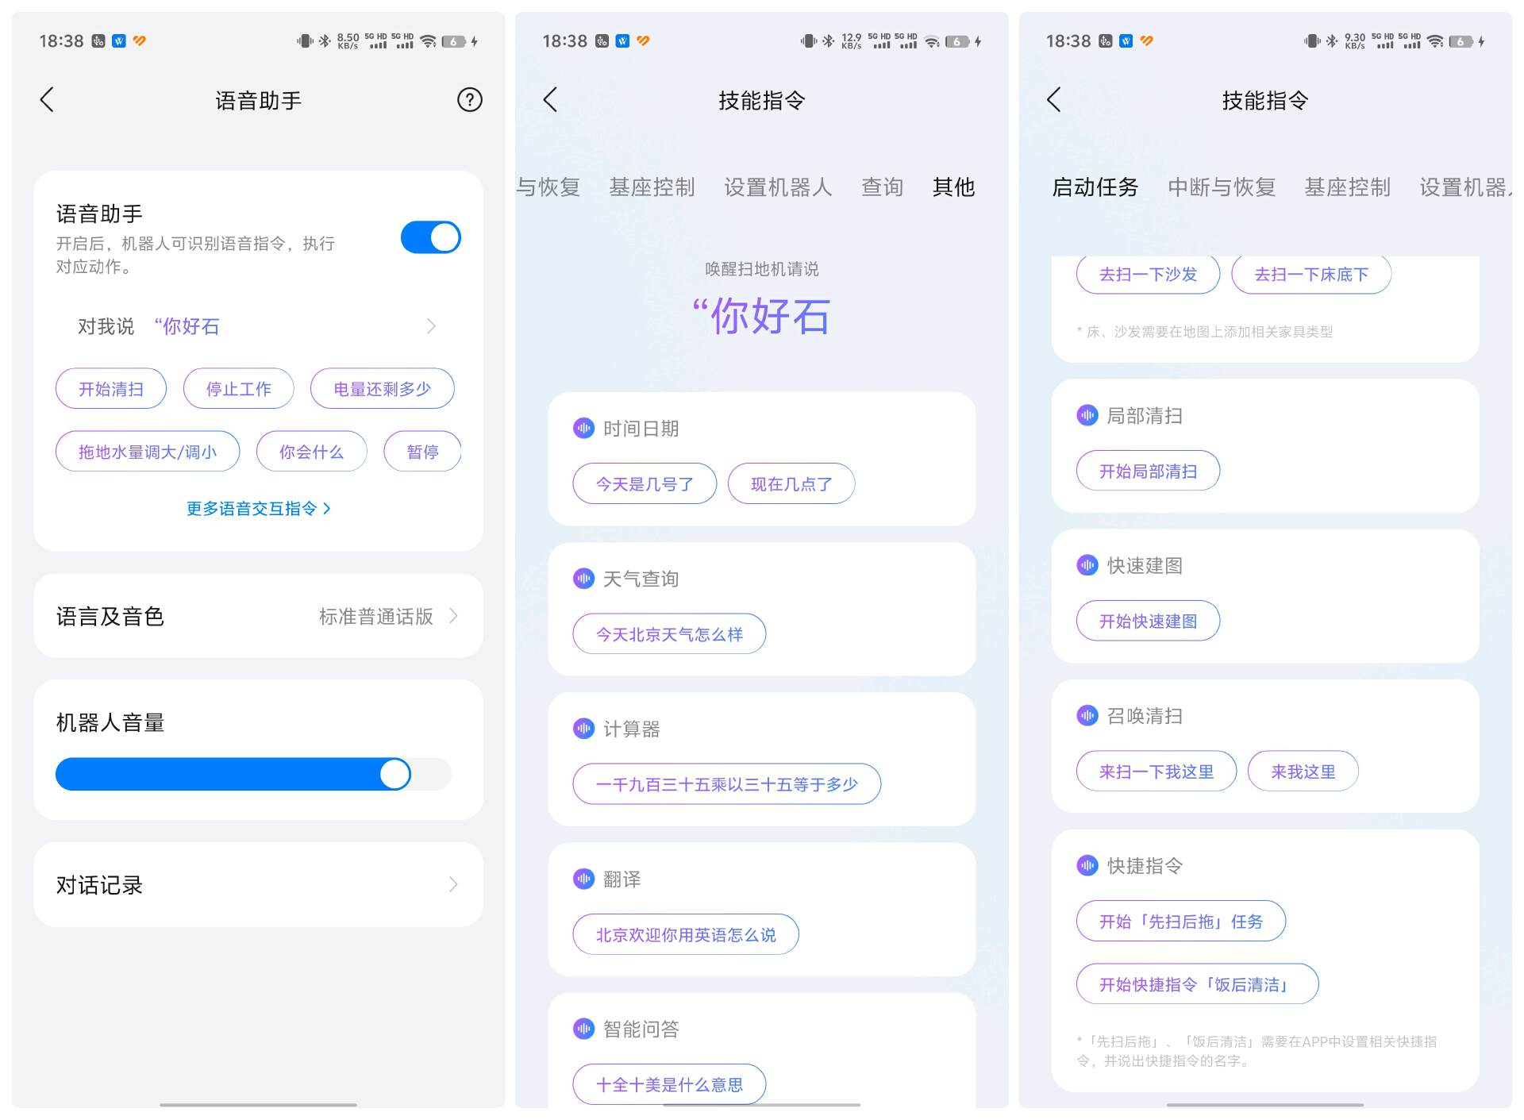Image resolution: width=1524 pixels, height=1120 pixels.
Task: Turn off the 语音助手 switch
Action: [430, 237]
